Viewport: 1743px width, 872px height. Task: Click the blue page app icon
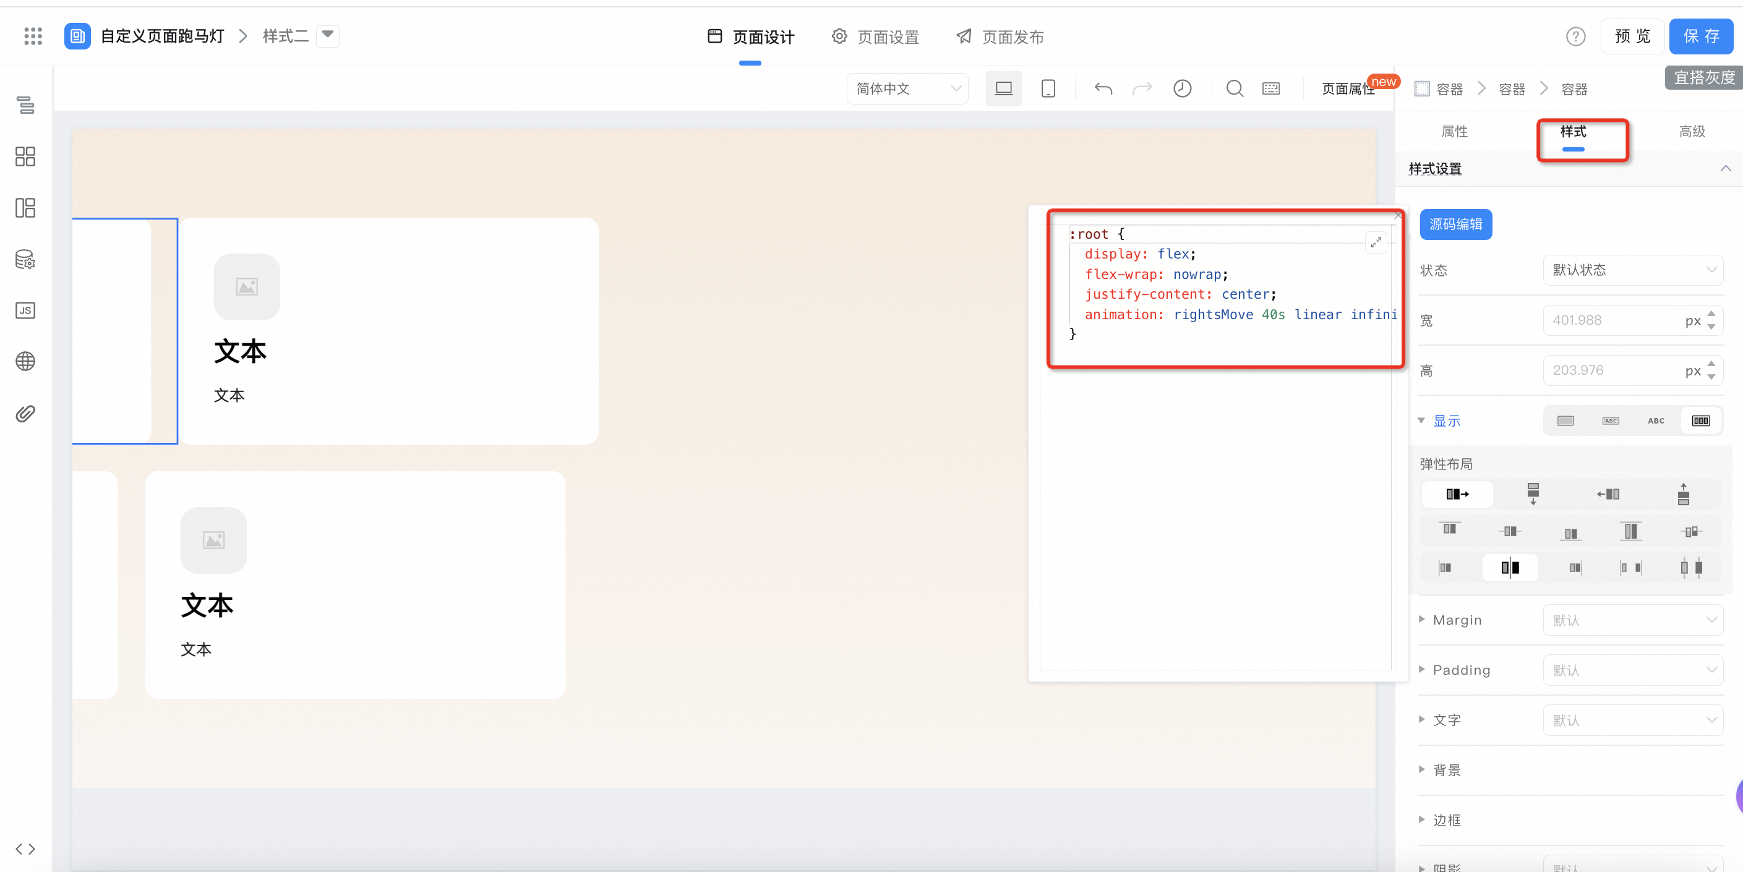pos(77,36)
